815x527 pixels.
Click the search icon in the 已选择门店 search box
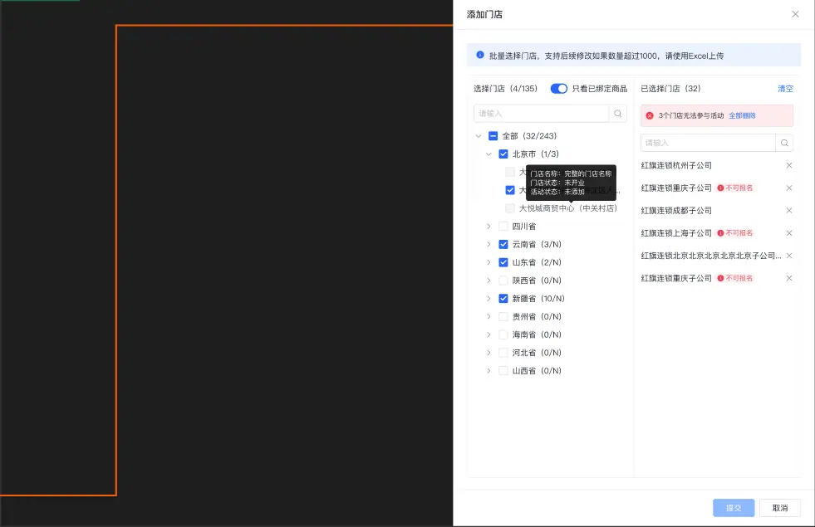(x=783, y=143)
